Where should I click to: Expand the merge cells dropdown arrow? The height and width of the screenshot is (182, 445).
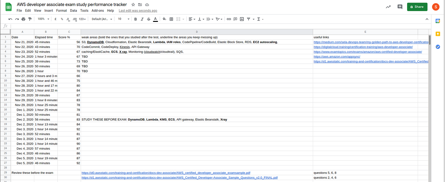183,19
